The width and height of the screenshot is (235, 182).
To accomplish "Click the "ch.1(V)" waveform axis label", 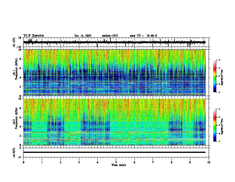I will (14, 42).
